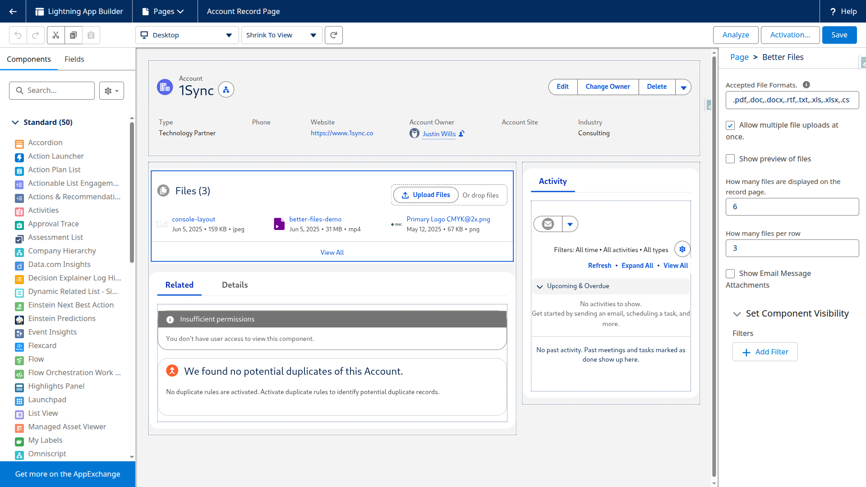The width and height of the screenshot is (866, 487).
Task: Save the Account Record Page
Action: tap(839, 35)
